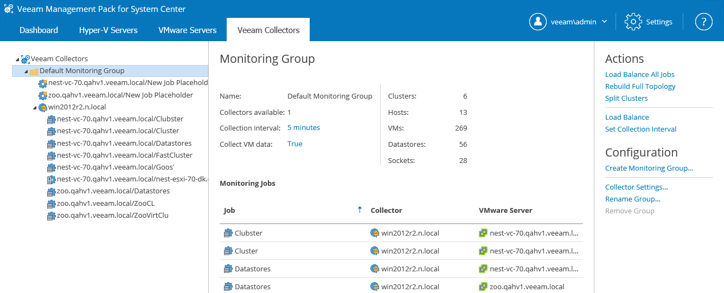Click the zoo Datastores job icon in tree

coord(52,191)
